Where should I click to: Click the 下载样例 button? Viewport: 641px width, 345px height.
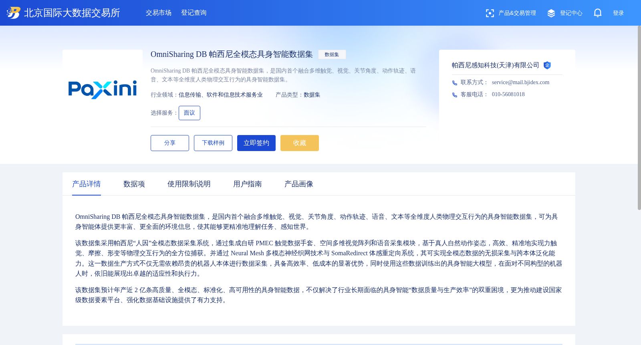(213, 143)
